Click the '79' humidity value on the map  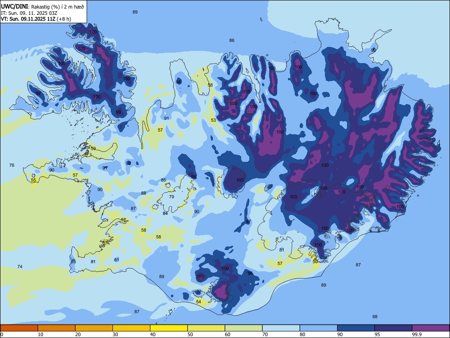171,197
